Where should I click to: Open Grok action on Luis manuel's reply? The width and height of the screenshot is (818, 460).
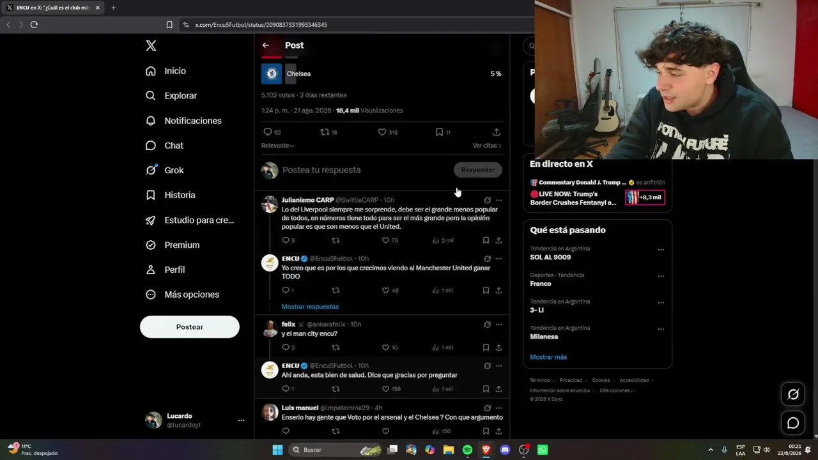coord(487,408)
